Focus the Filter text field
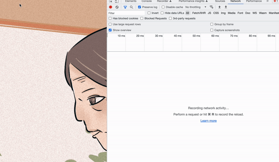279x162 pixels. tap(126, 13)
